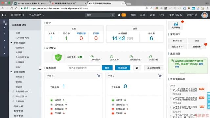210x118 pixels.
Task: Open 安全组 in sidebar
Action: coord(19,82)
